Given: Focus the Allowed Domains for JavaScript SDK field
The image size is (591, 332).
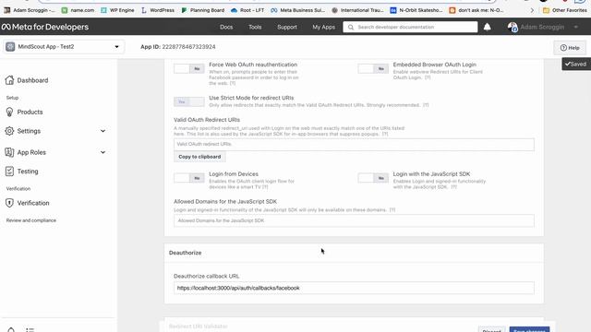Looking at the screenshot, I should click(354, 220).
